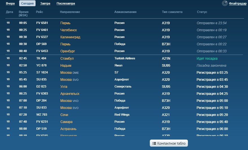Open Москва SVO destination for SU 033
Image resolution: width=248 pixels, height=150 pixels.
(69, 108)
